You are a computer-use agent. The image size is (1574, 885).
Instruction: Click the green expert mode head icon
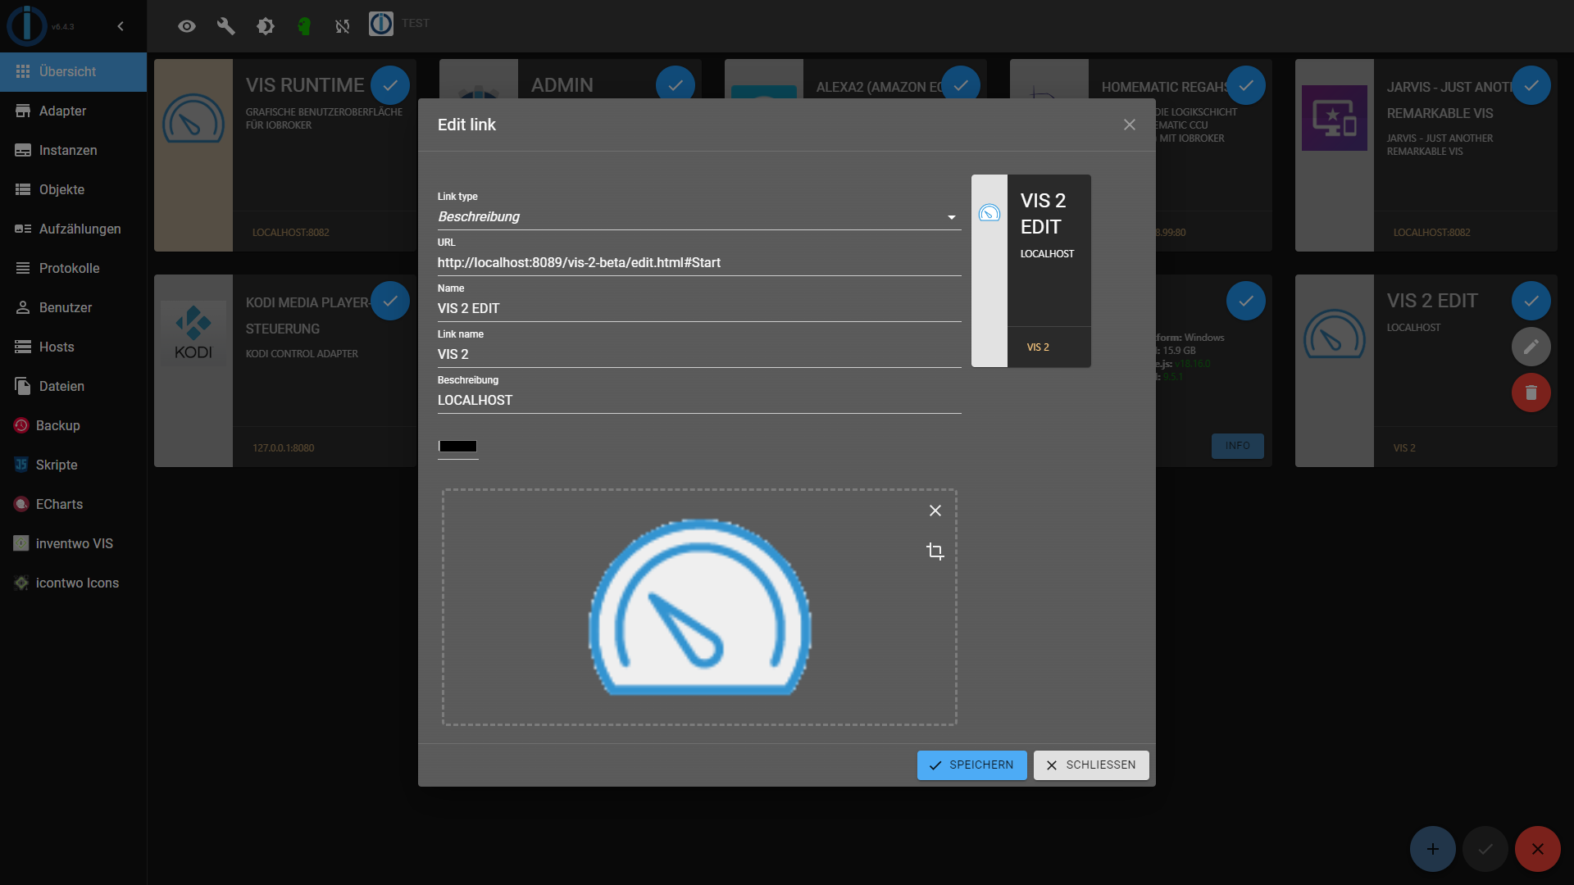(304, 26)
